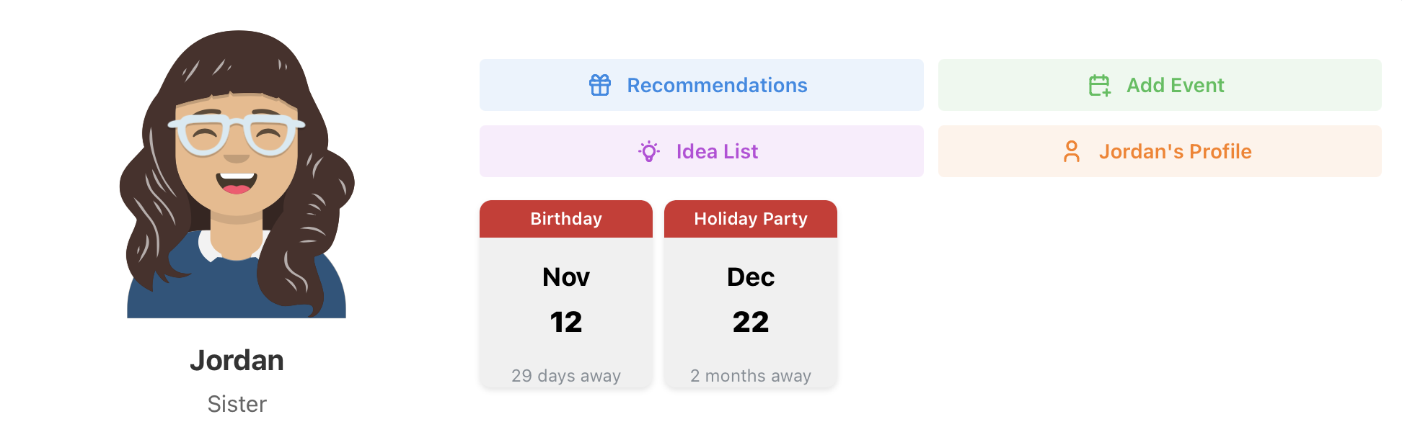Open Jordan's Idea List
1402x445 pixels.
point(702,150)
